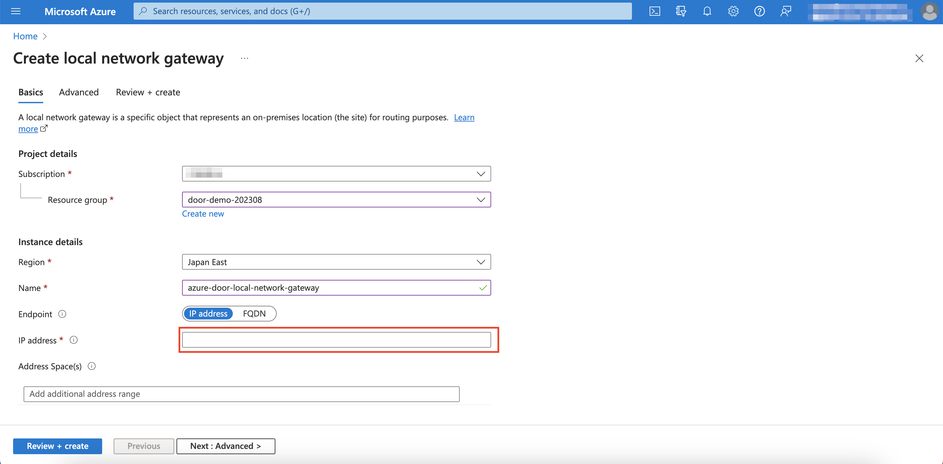
Task: Switch to the Review + create tab
Action: point(148,92)
